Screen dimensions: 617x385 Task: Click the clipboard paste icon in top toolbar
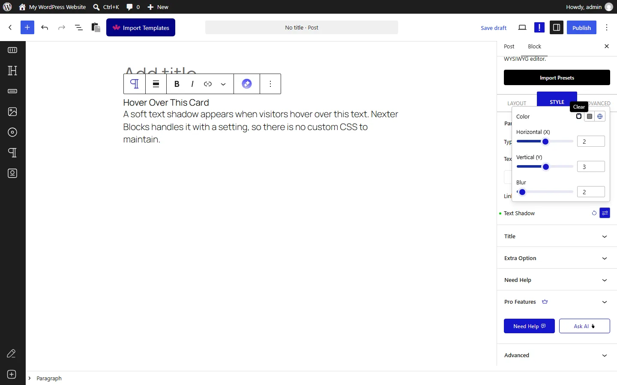[x=96, y=27]
